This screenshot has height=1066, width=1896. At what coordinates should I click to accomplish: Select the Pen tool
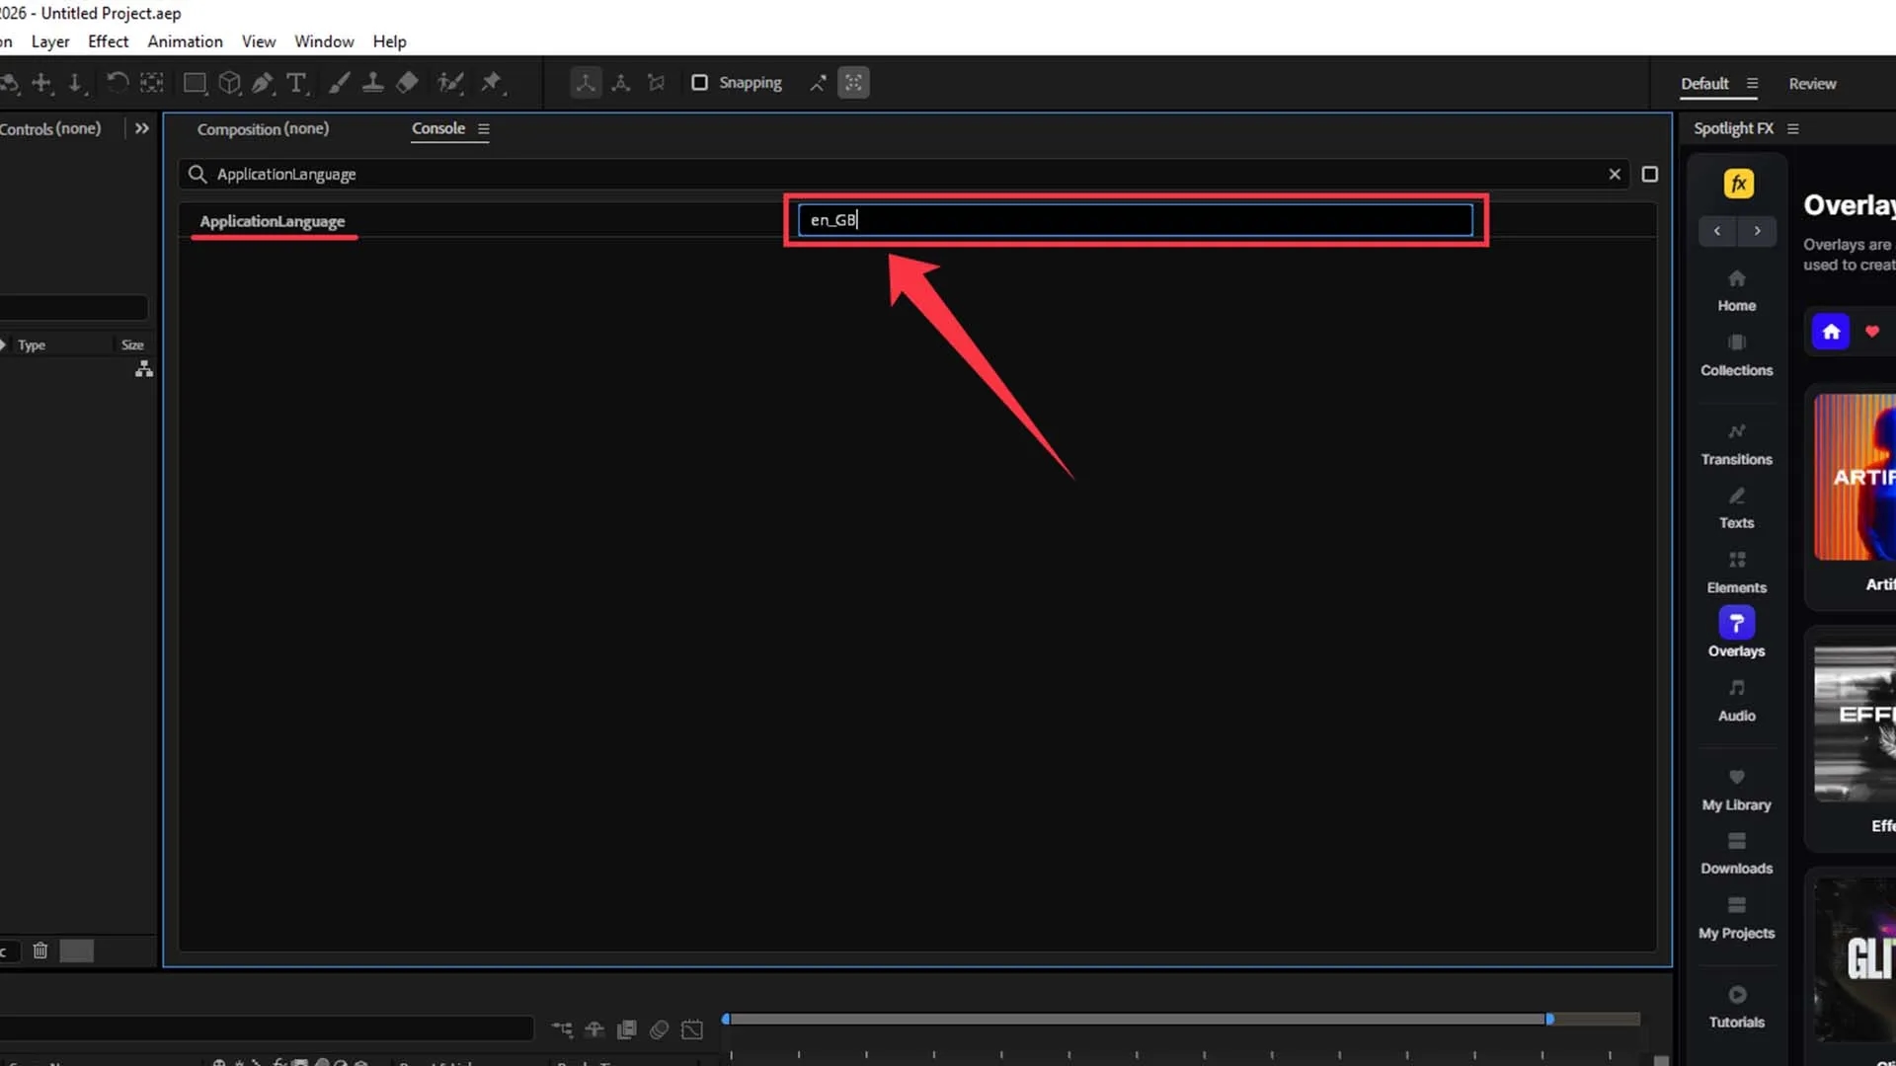click(262, 83)
